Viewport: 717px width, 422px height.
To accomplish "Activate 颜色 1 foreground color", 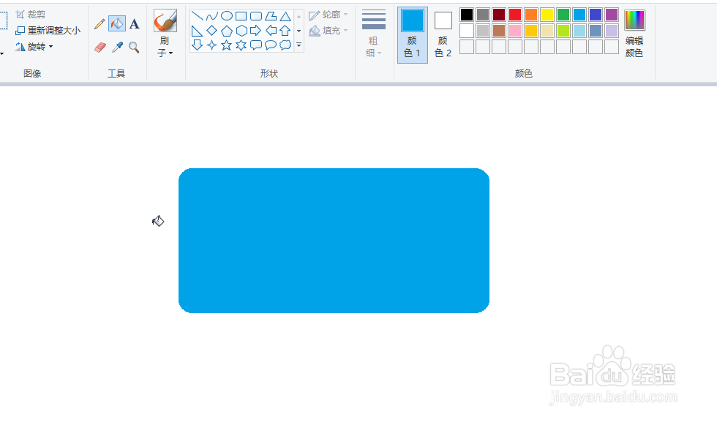I will (413, 35).
